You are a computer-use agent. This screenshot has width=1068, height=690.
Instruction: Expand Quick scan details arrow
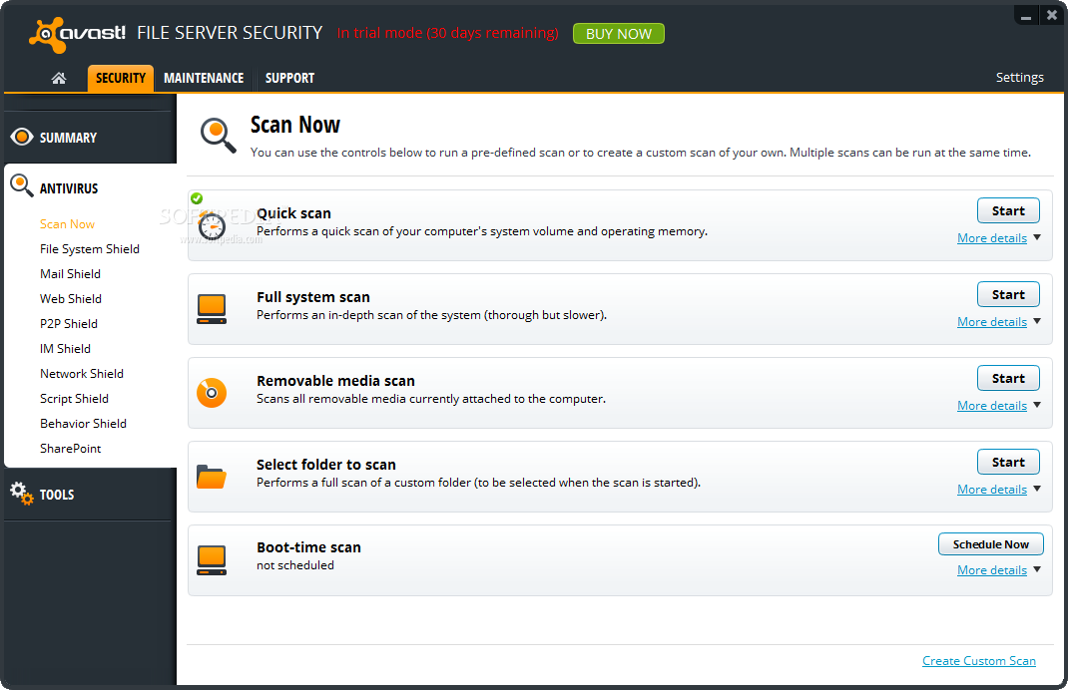click(1037, 237)
